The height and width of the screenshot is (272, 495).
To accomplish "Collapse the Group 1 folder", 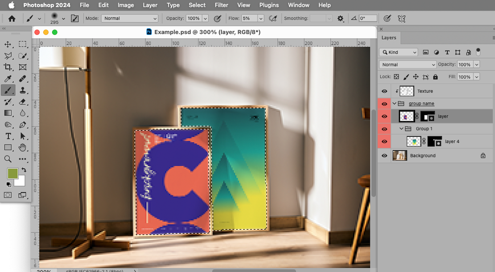I will pos(402,129).
